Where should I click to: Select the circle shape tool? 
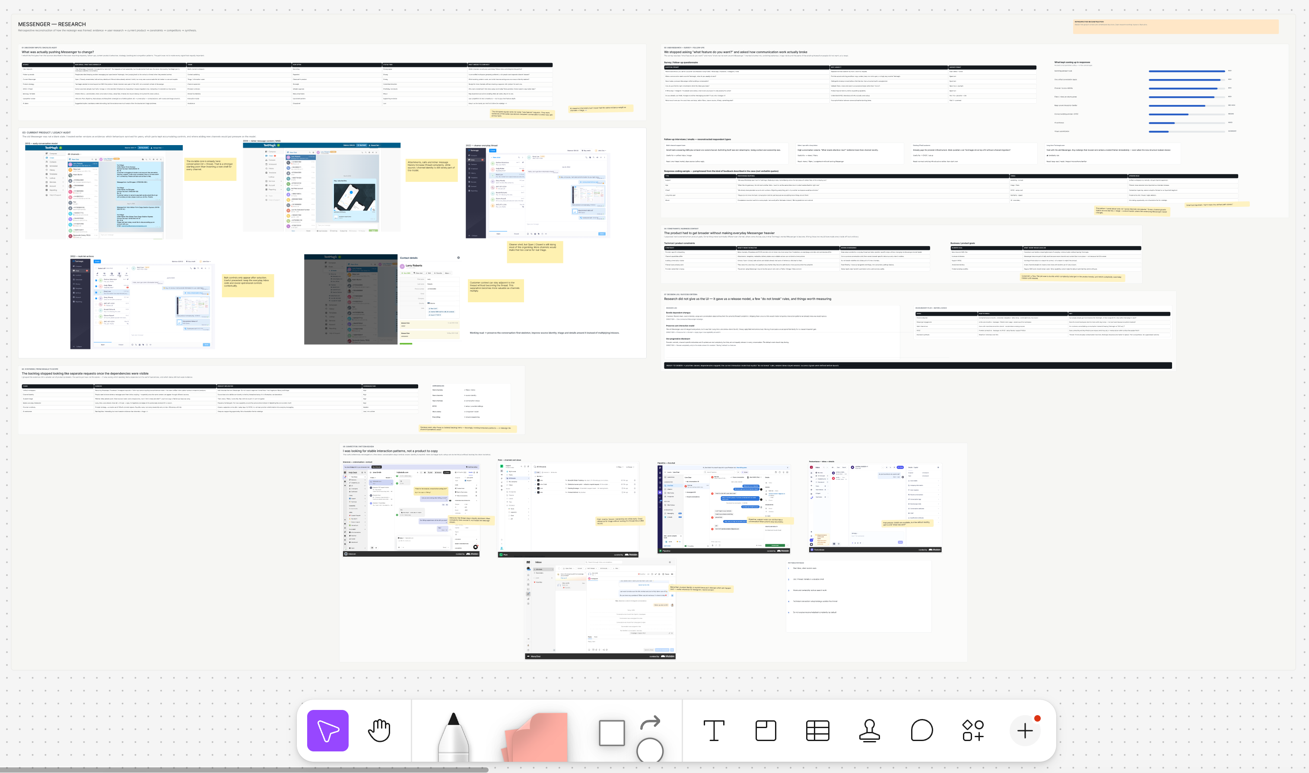(650, 751)
